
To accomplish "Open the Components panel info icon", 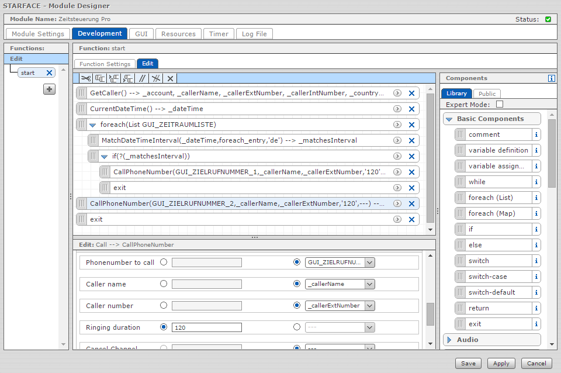I will (x=551, y=78).
